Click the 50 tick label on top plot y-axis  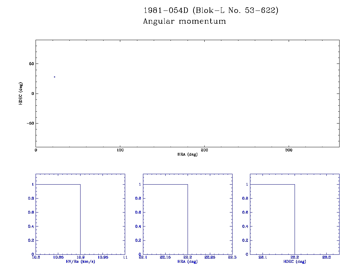(x=31, y=64)
